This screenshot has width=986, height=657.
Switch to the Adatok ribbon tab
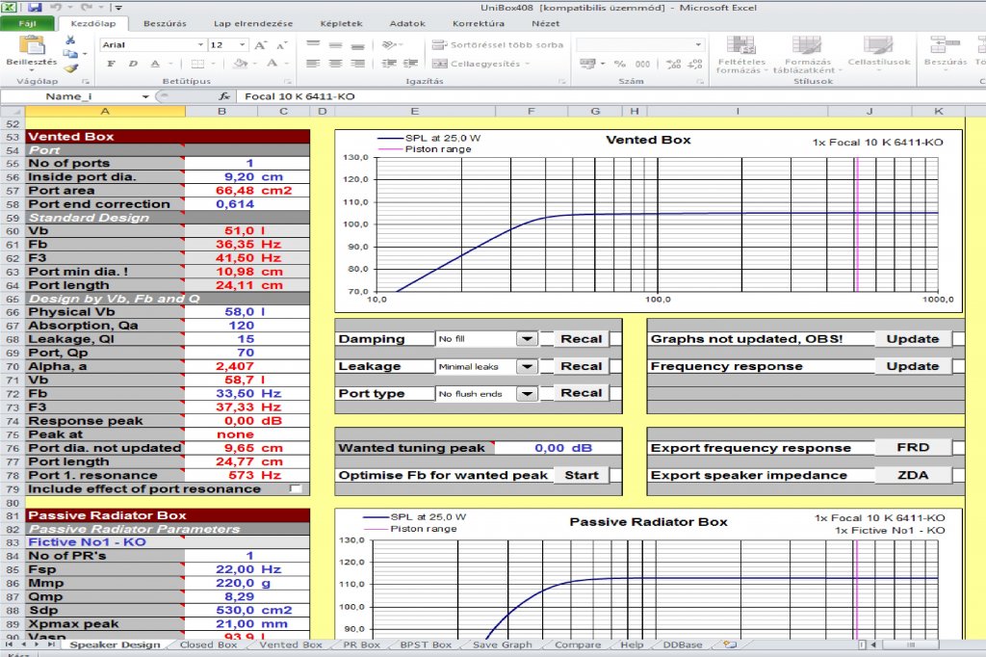(407, 23)
